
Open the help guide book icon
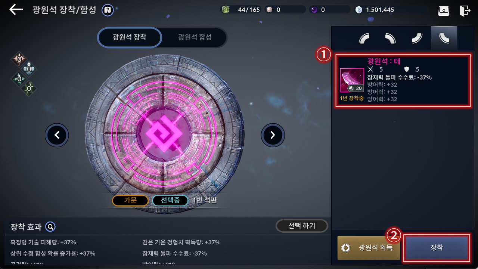coord(108,10)
